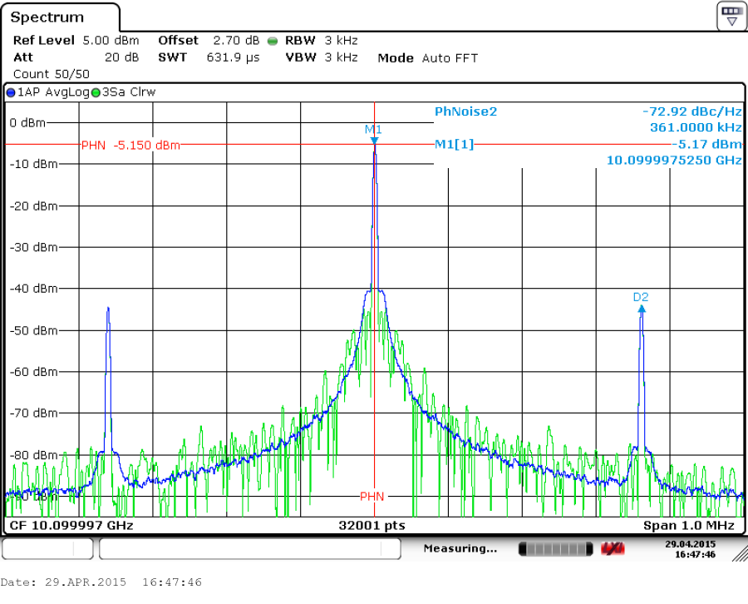Switch to the Spectrum tab
This screenshot has height=604, width=748.
pos(47,17)
